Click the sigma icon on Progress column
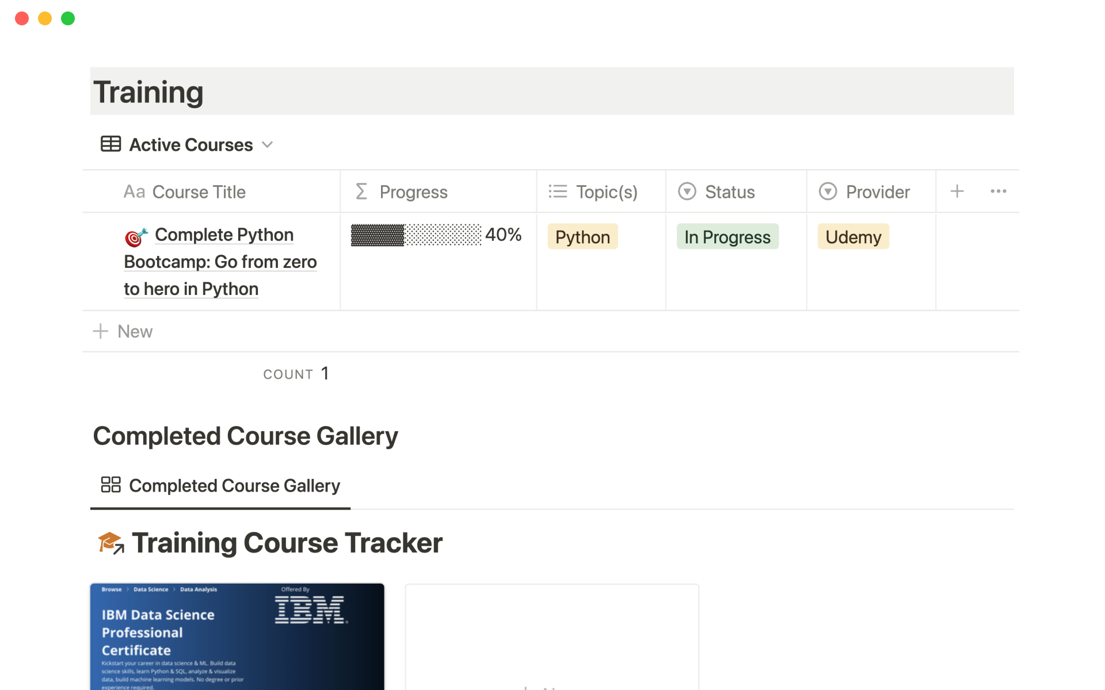 click(x=361, y=191)
